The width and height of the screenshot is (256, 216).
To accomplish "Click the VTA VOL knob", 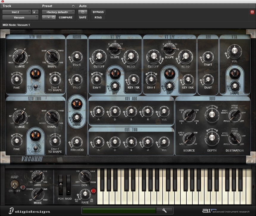I will pyautogui.click(x=235, y=51).
